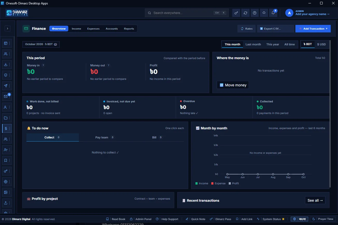This screenshot has height=225, width=338.
Task: Click the Move money button
Action: tap(233, 85)
